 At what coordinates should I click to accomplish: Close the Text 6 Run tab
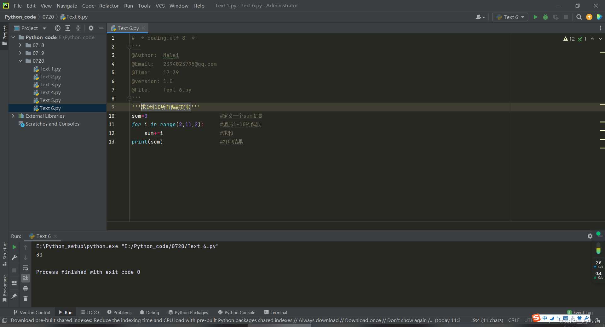click(x=55, y=236)
